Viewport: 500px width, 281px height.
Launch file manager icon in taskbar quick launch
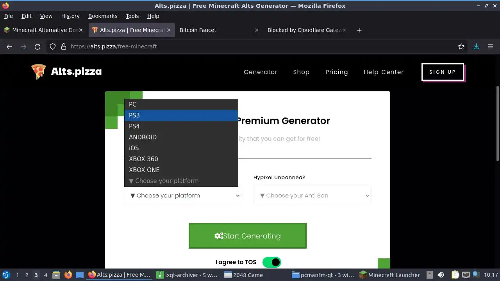[56, 275]
